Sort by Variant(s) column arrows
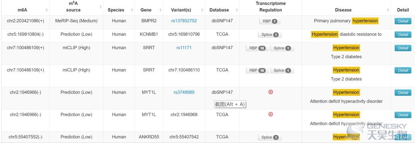This screenshot has height=143, width=415. [202, 10]
